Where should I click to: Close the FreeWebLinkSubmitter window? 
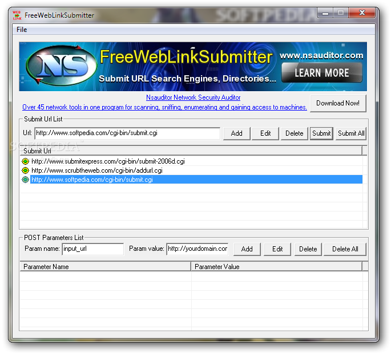[x=362, y=13]
